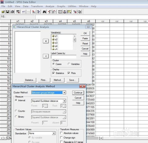Enable the Rescale to 0-1 range checkbox
The width and height of the screenshot is (148, 143).
pos(61,142)
